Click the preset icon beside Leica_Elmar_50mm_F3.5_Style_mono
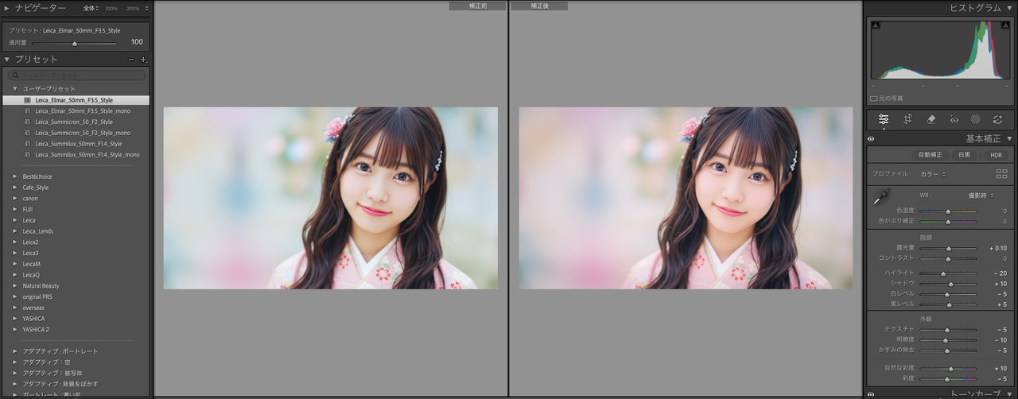 27,111
